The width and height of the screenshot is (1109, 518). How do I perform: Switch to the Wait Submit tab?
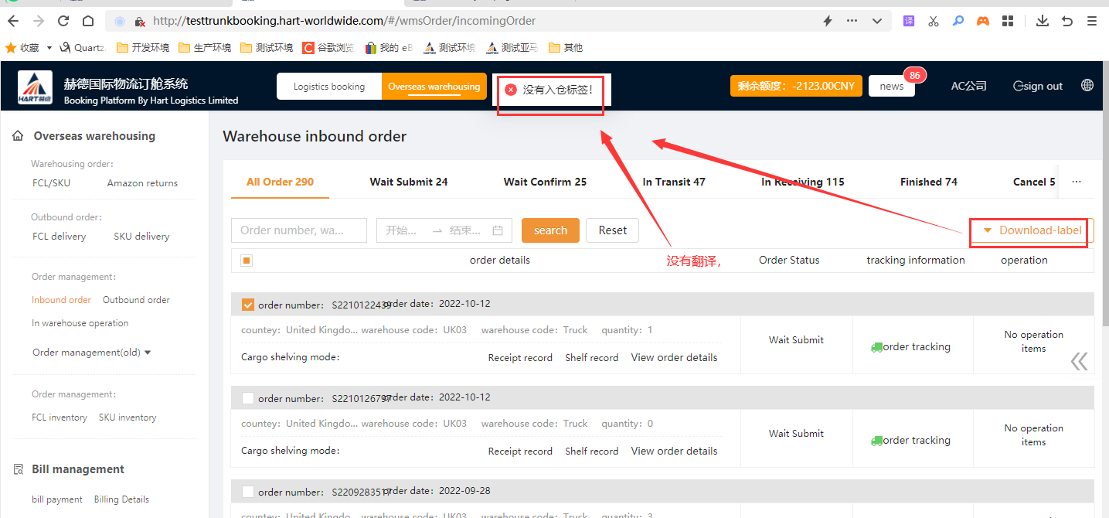(x=409, y=182)
